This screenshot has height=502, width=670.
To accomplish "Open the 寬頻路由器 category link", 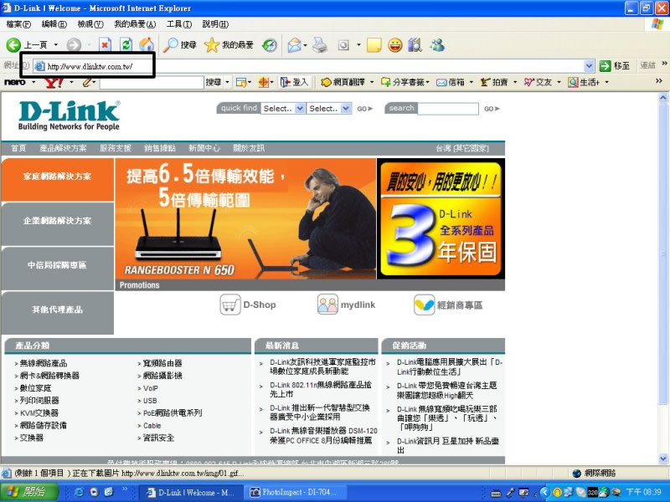I will click(162, 363).
